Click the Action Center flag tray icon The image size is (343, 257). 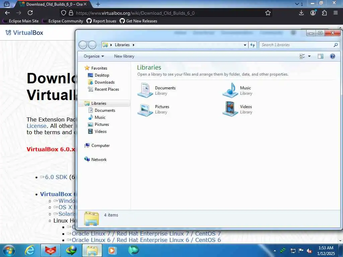(x=301, y=251)
